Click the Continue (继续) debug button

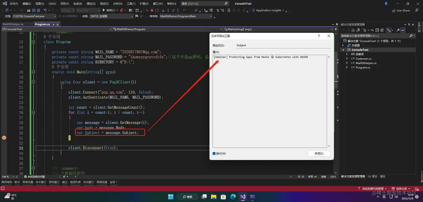tap(111, 10)
